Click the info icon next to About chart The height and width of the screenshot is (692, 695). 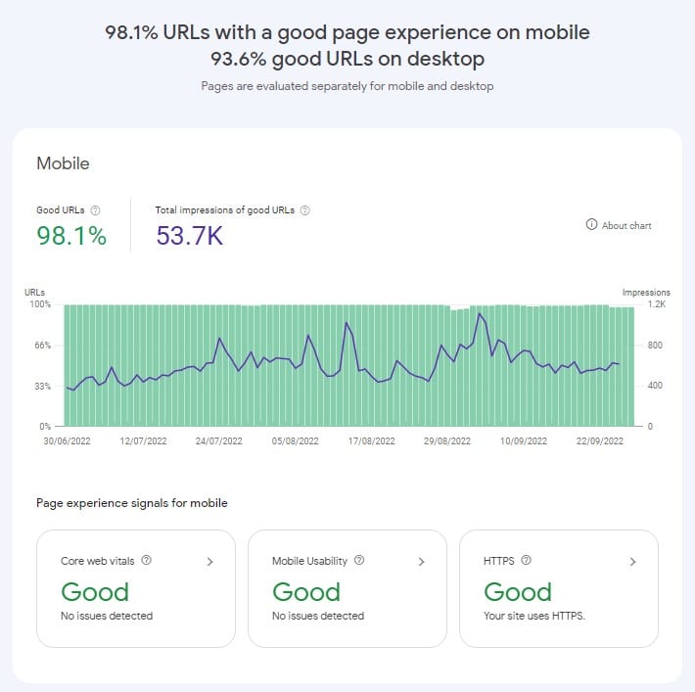pyautogui.click(x=591, y=224)
